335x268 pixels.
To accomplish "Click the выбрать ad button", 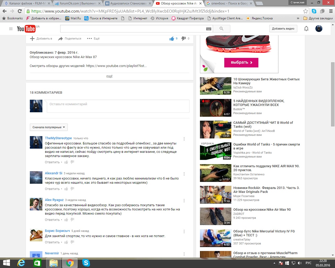I will coord(241,63).
